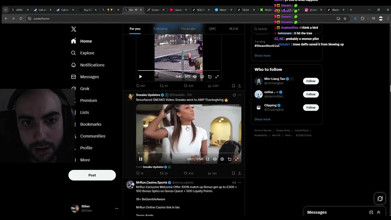This screenshot has height=220, width=391.
Task: Switch to the M.O.B tab
Action: click(x=234, y=29)
